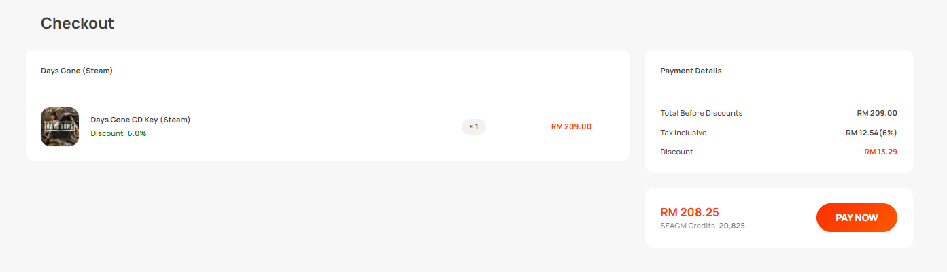Image resolution: width=947 pixels, height=272 pixels.
Task: Click the Tax Inclusive label
Action: (683, 133)
